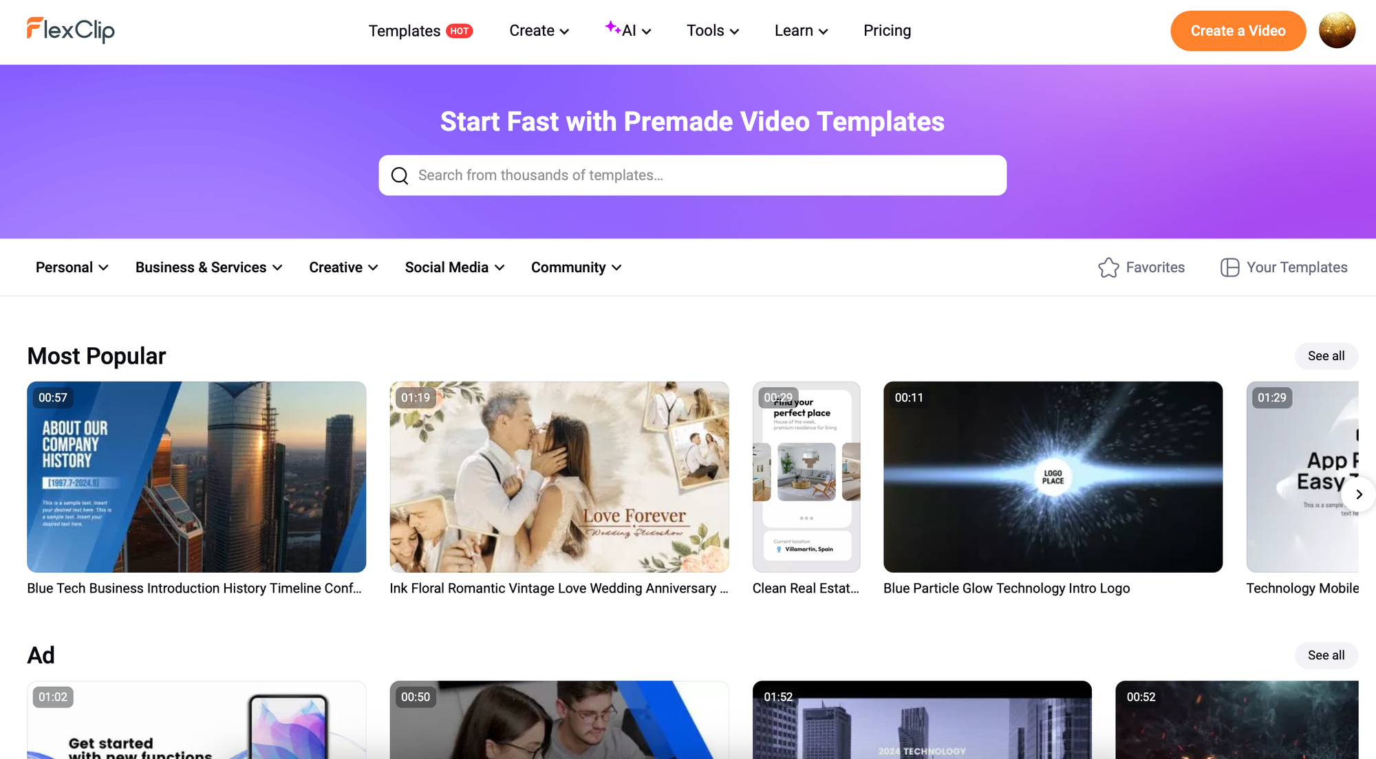Click the FlexClip logo

[71, 30]
